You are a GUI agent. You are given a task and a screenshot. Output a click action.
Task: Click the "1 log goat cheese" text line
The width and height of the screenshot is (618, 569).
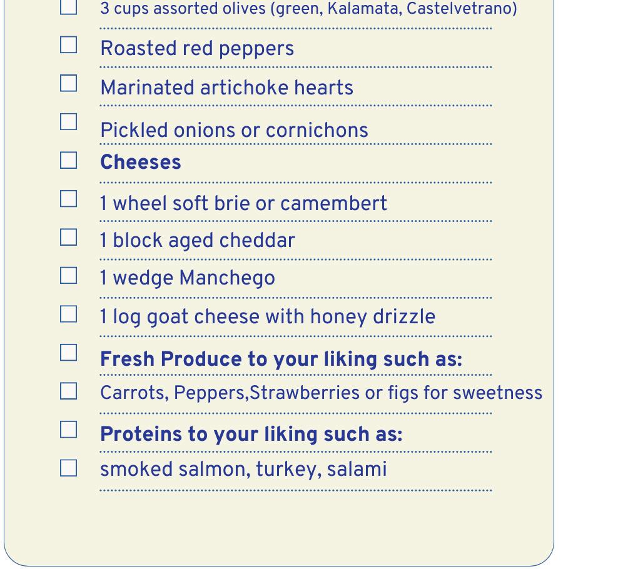pyautogui.click(x=267, y=317)
